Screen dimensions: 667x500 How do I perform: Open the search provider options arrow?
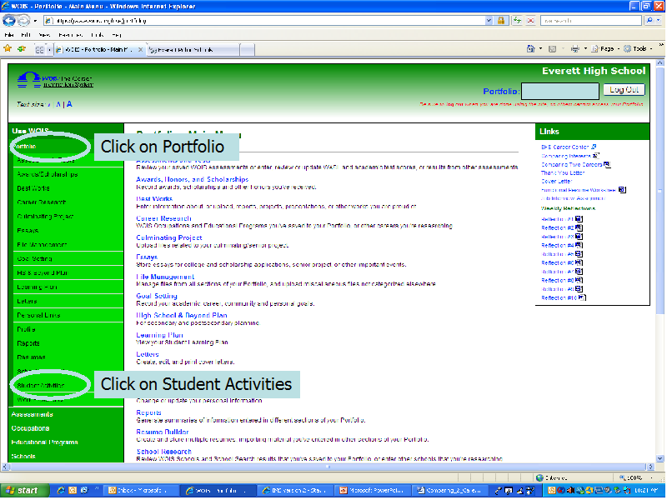(x=658, y=20)
